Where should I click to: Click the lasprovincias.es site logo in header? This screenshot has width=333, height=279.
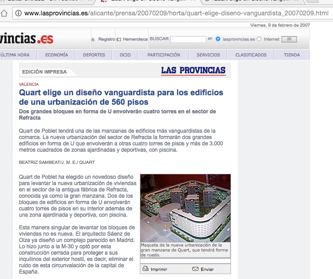tap(27, 39)
